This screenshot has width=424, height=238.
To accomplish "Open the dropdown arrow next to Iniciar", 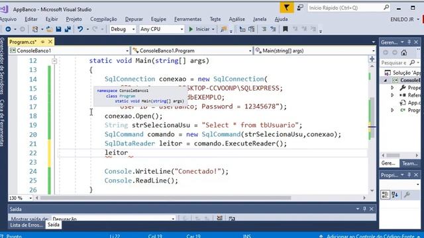I will (213, 29).
